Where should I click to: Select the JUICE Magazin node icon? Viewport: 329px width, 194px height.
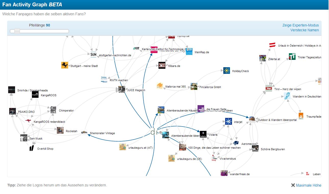click(122, 89)
